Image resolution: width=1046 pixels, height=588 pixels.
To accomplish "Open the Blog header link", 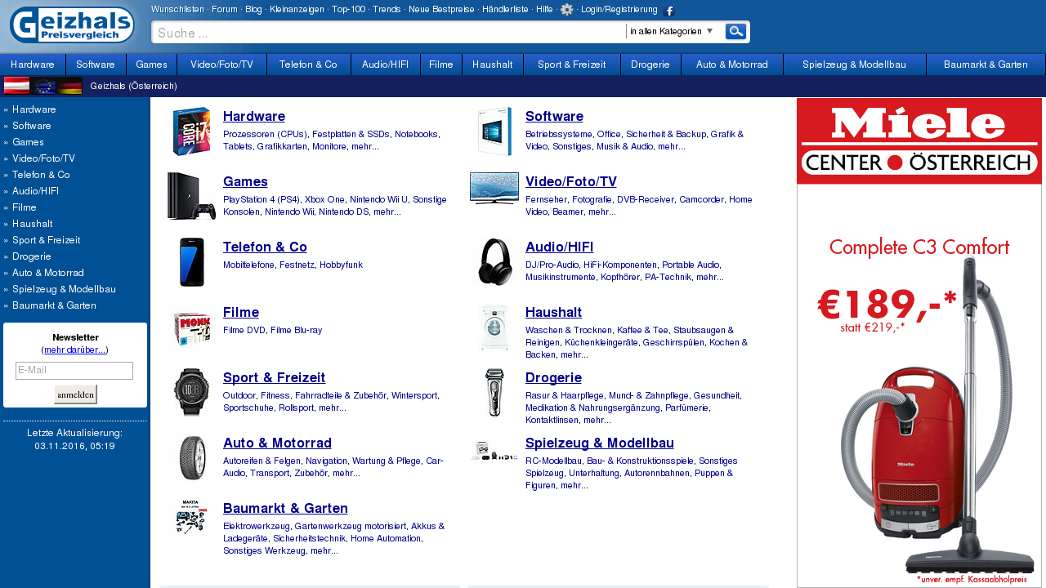I will 253,9.
